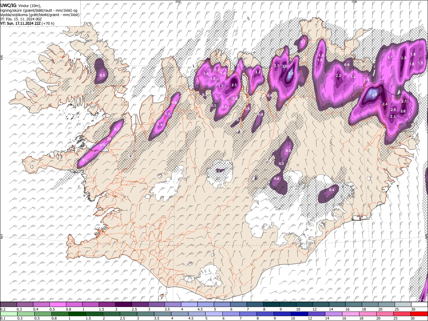Click the 3.0 snowfall value on the map
Screen dimensions: 428x321
point(374,95)
